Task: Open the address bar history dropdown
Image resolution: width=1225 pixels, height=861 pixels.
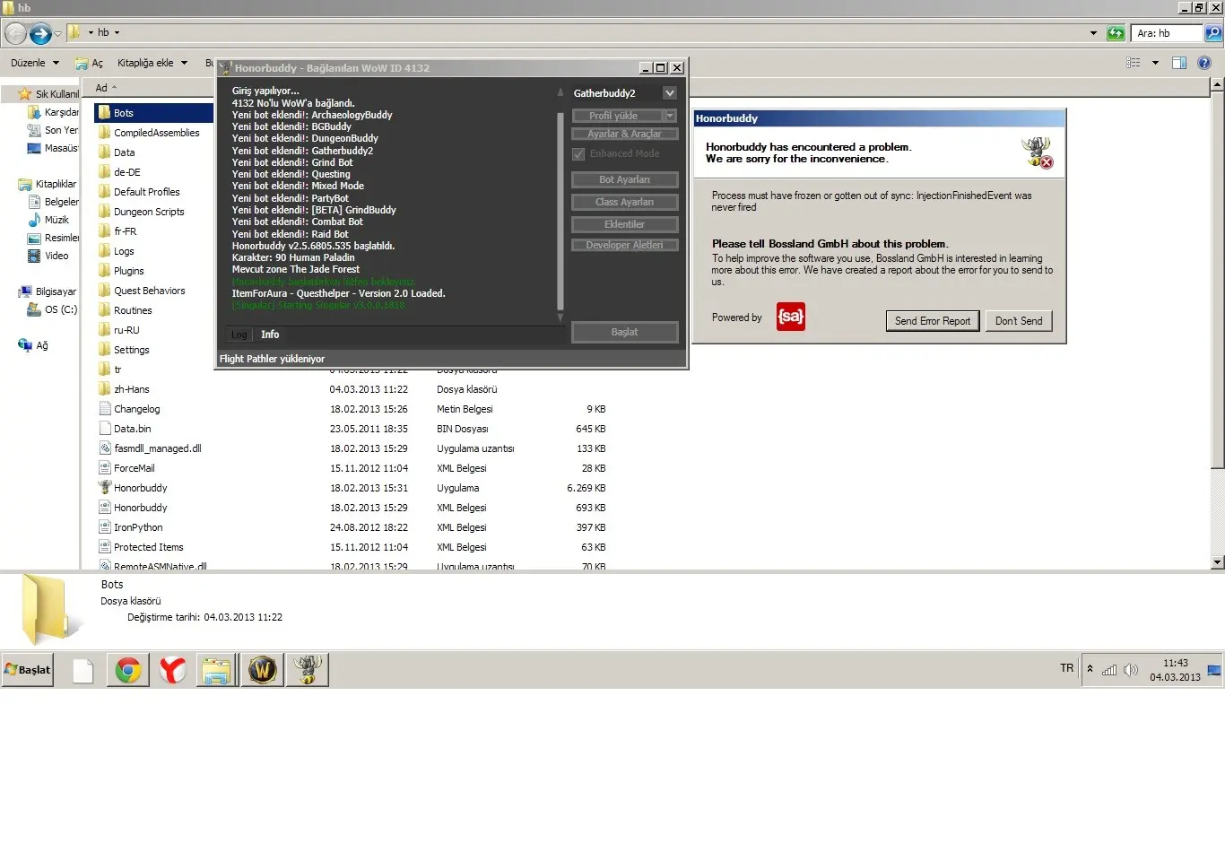Action: pyautogui.click(x=1093, y=33)
